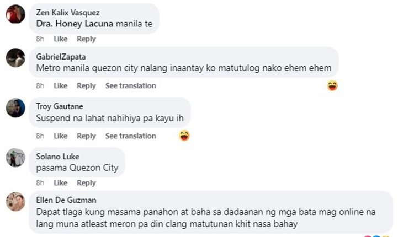Click the haha reaction on GabrielZapata's comment
This screenshot has height=237, width=414.
(332, 85)
